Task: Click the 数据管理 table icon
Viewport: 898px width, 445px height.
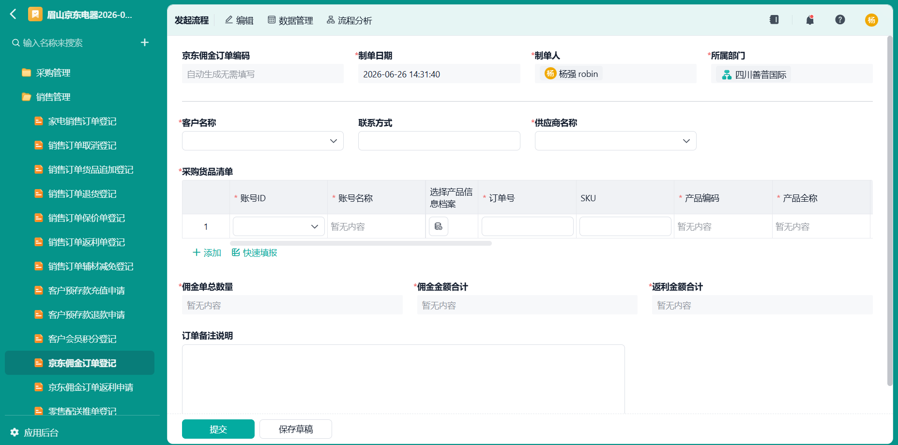Action: click(272, 20)
